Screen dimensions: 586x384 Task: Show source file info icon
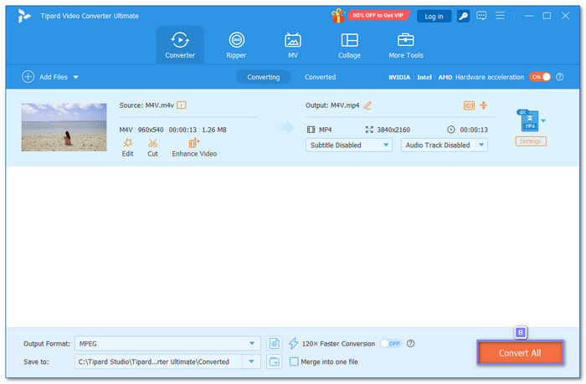pyautogui.click(x=182, y=105)
